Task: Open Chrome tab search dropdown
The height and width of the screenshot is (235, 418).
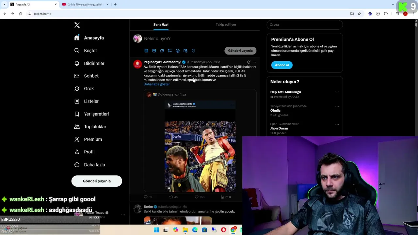Action: 4,5
